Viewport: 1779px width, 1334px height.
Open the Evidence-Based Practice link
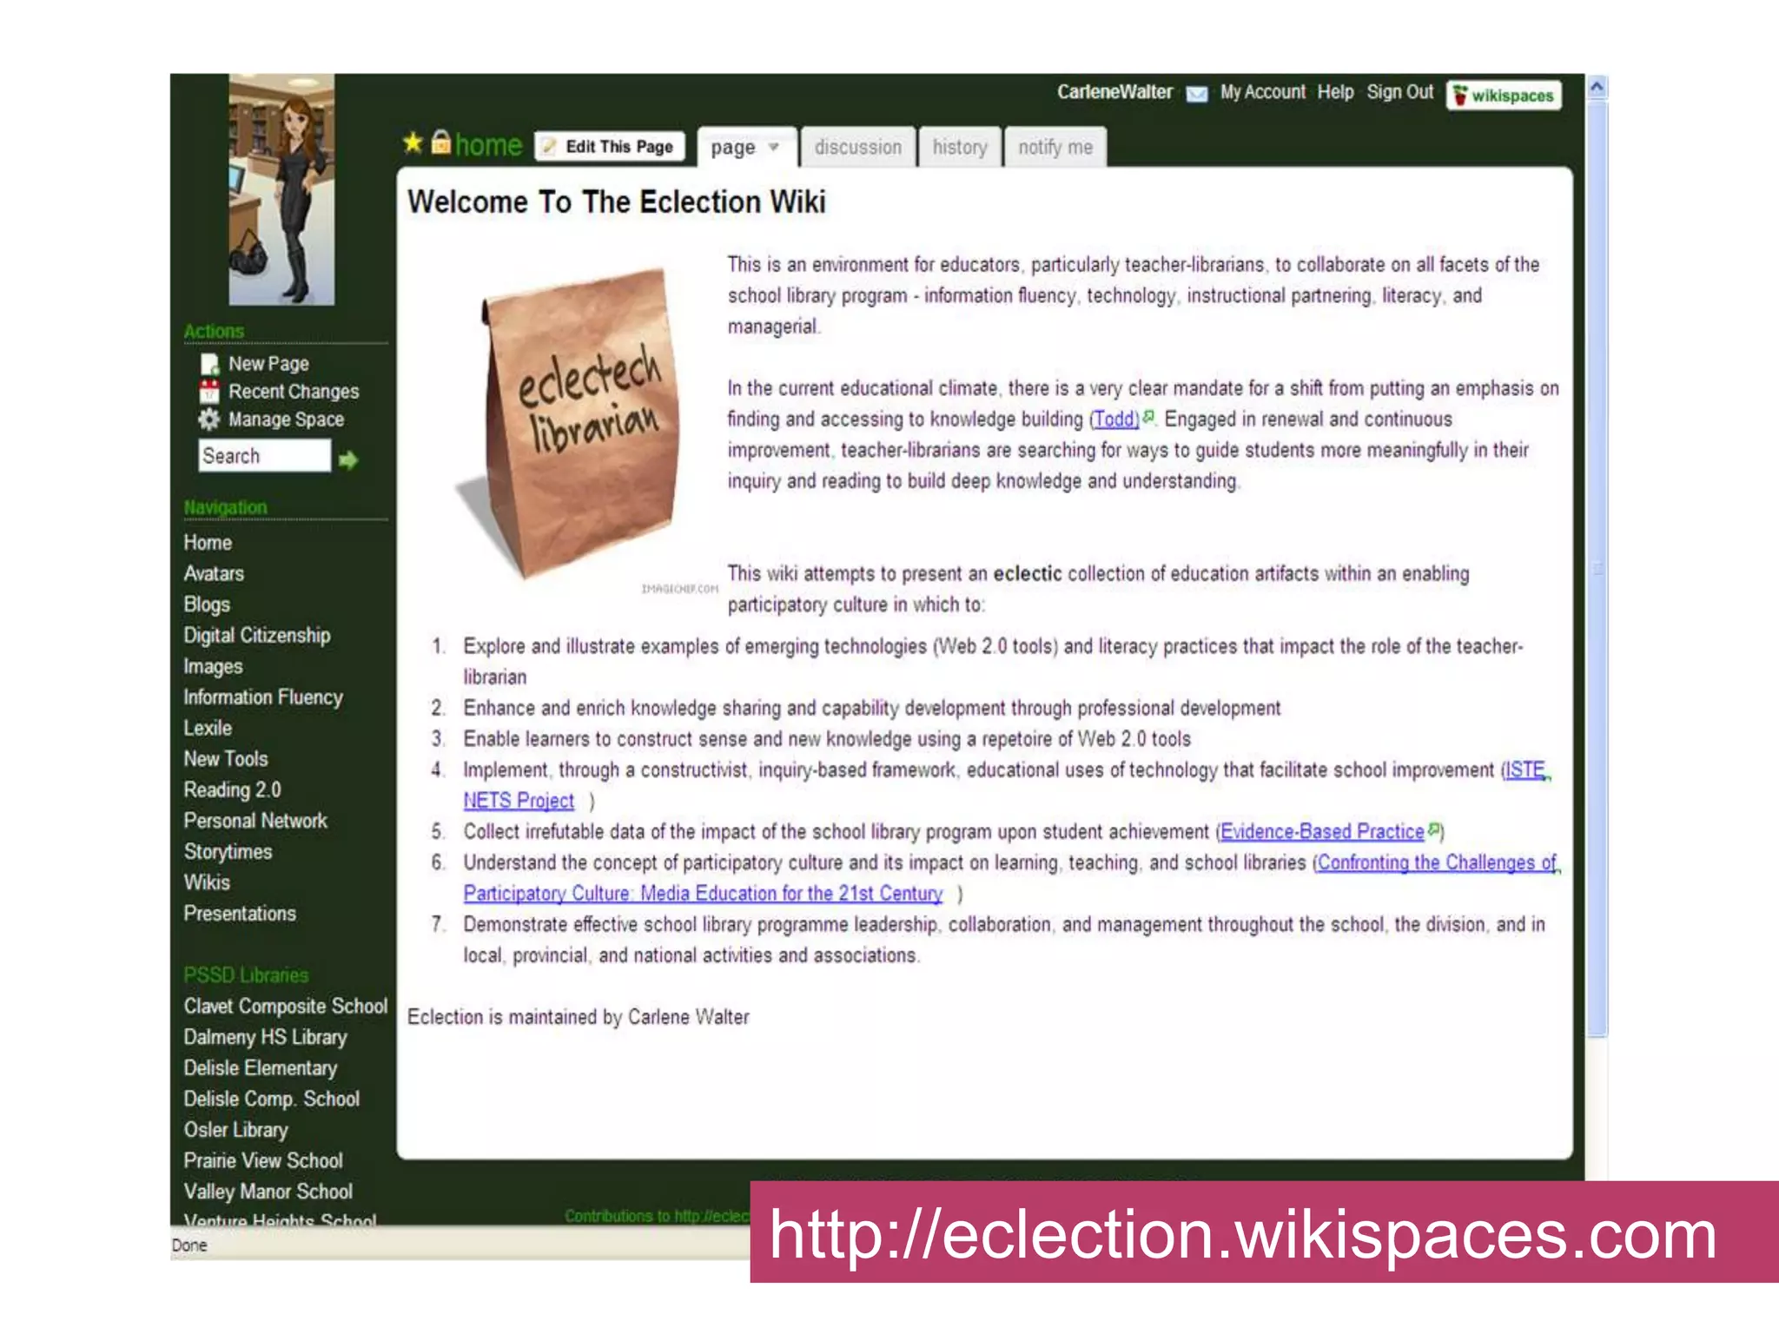pos(1321,832)
